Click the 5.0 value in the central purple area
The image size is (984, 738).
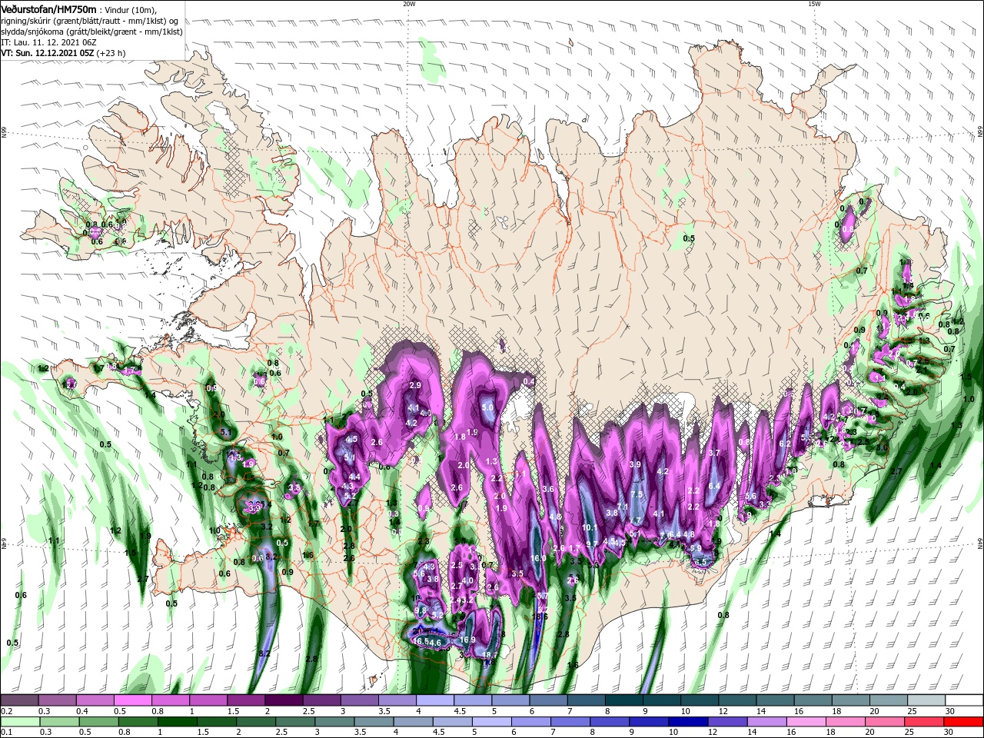[487, 407]
